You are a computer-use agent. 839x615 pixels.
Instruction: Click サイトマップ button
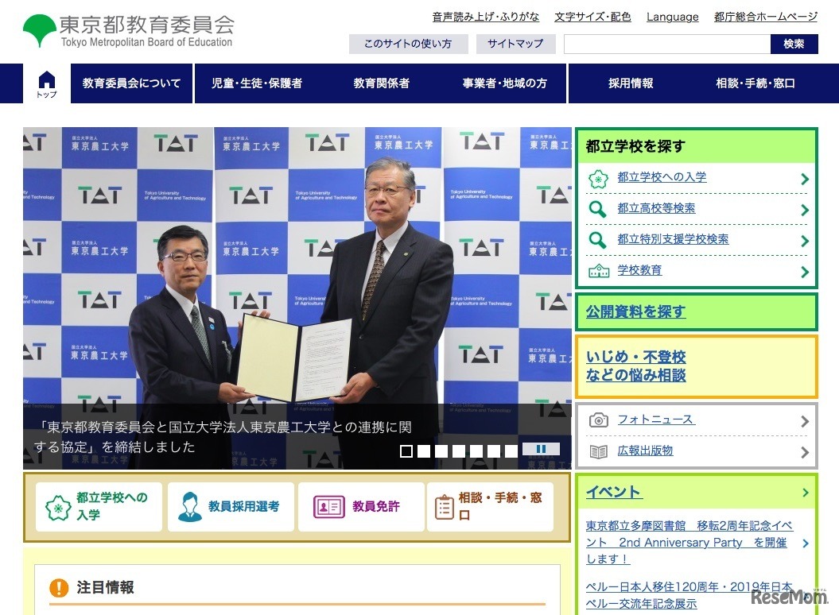[x=516, y=44]
